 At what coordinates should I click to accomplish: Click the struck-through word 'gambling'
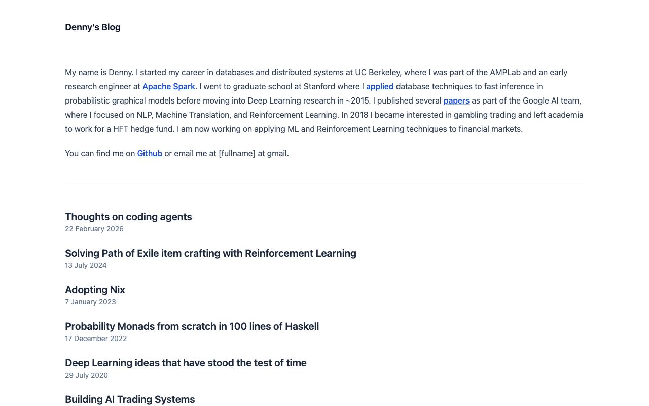point(471,115)
